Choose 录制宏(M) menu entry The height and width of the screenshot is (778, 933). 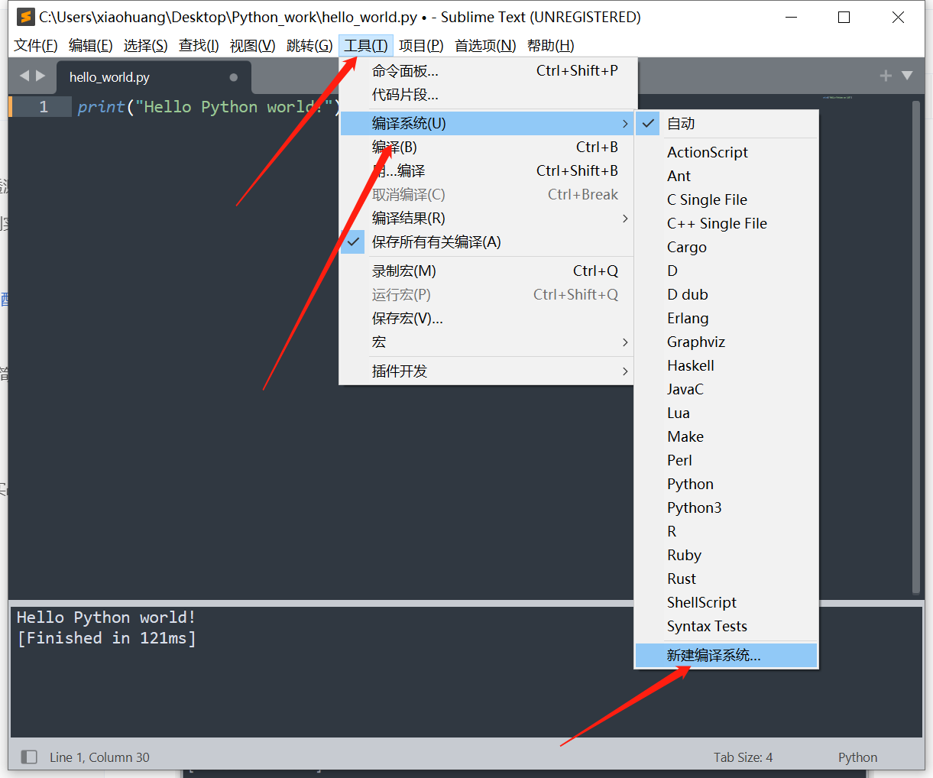coord(488,271)
